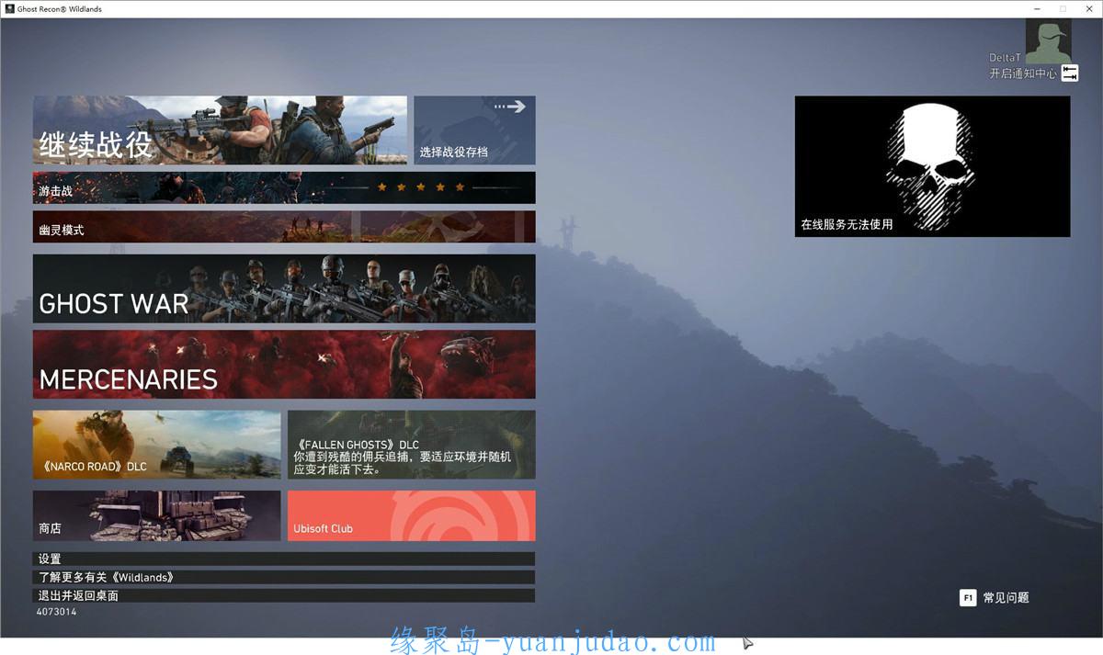Open the 商店 store tile
Screen dimensions: 1103x655
pyautogui.click(x=157, y=516)
